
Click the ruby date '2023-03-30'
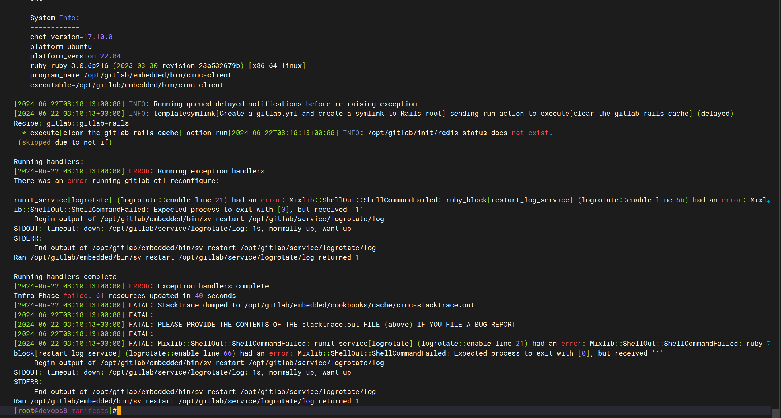[137, 66]
